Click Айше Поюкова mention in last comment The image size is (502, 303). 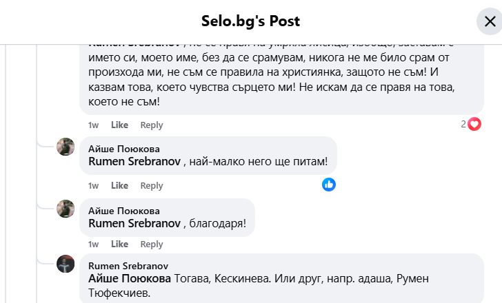pos(130,279)
